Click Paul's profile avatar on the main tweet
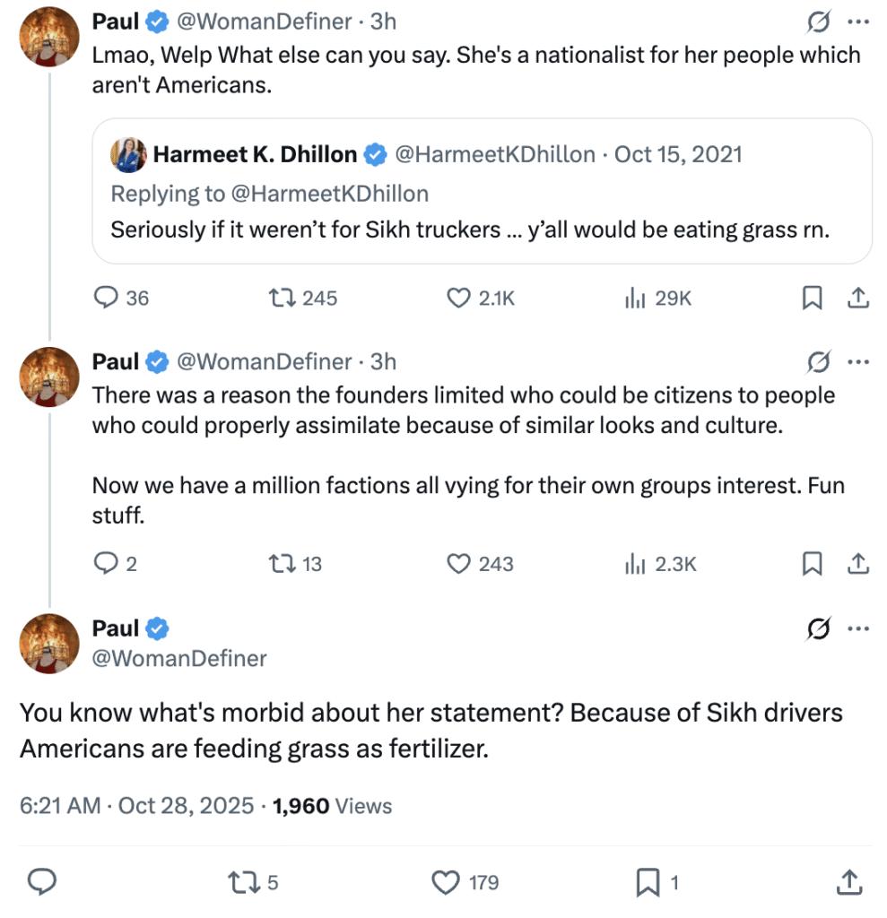887x918 pixels. click(49, 643)
